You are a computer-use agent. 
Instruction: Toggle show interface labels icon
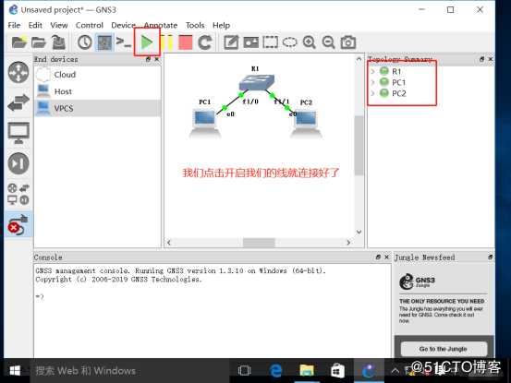pyautogui.click(x=104, y=42)
